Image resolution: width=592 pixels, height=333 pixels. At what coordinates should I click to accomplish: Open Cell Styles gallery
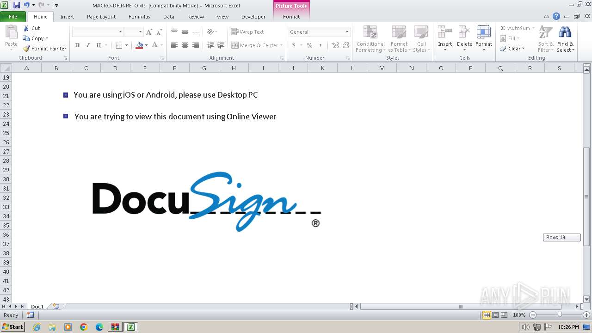point(421,39)
